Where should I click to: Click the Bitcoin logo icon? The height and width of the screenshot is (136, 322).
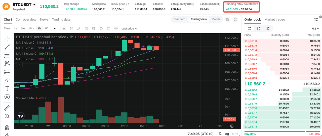pyautogui.click(x=6, y=7)
